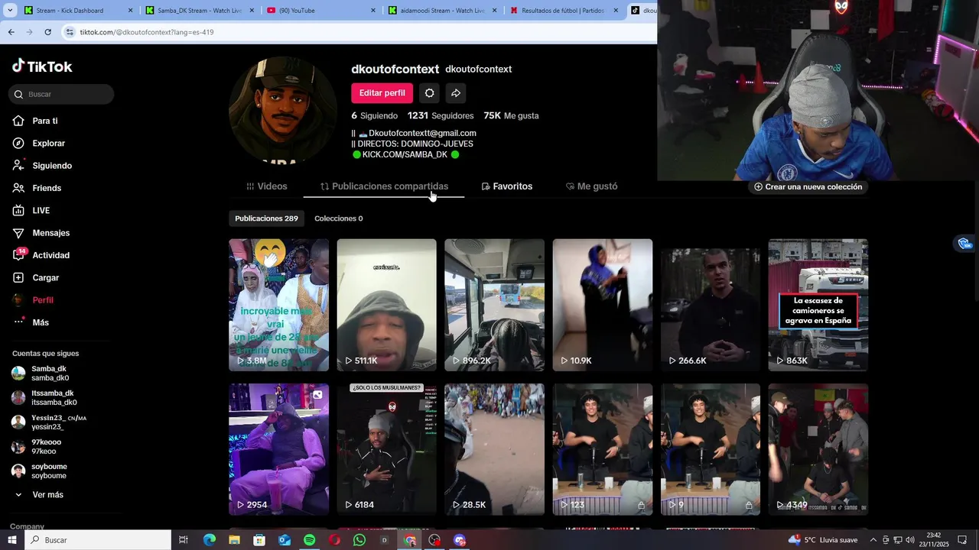
Task: Open the 6 Siguiendo list
Action: pyautogui.click(x=374, y=115)
